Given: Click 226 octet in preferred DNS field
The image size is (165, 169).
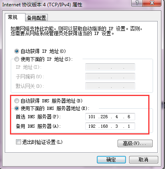Looking at the screenshot, I should pos(104,117).
